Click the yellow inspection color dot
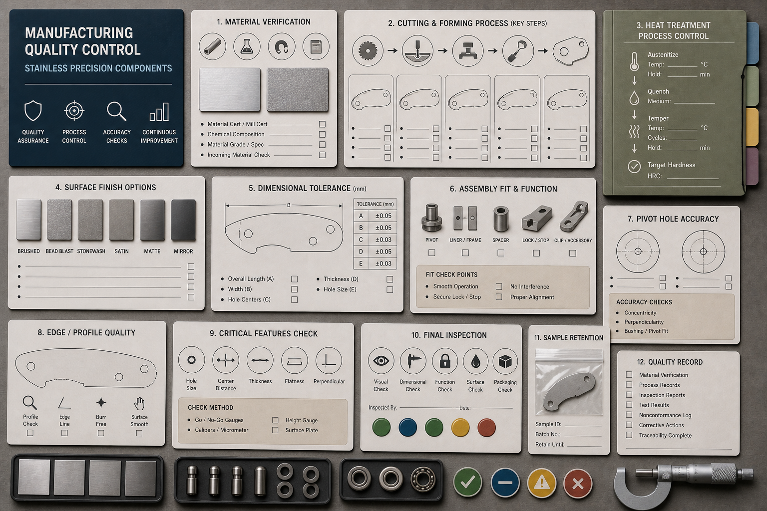This screenshot has width=767, height=511. (x=460, y=428)
